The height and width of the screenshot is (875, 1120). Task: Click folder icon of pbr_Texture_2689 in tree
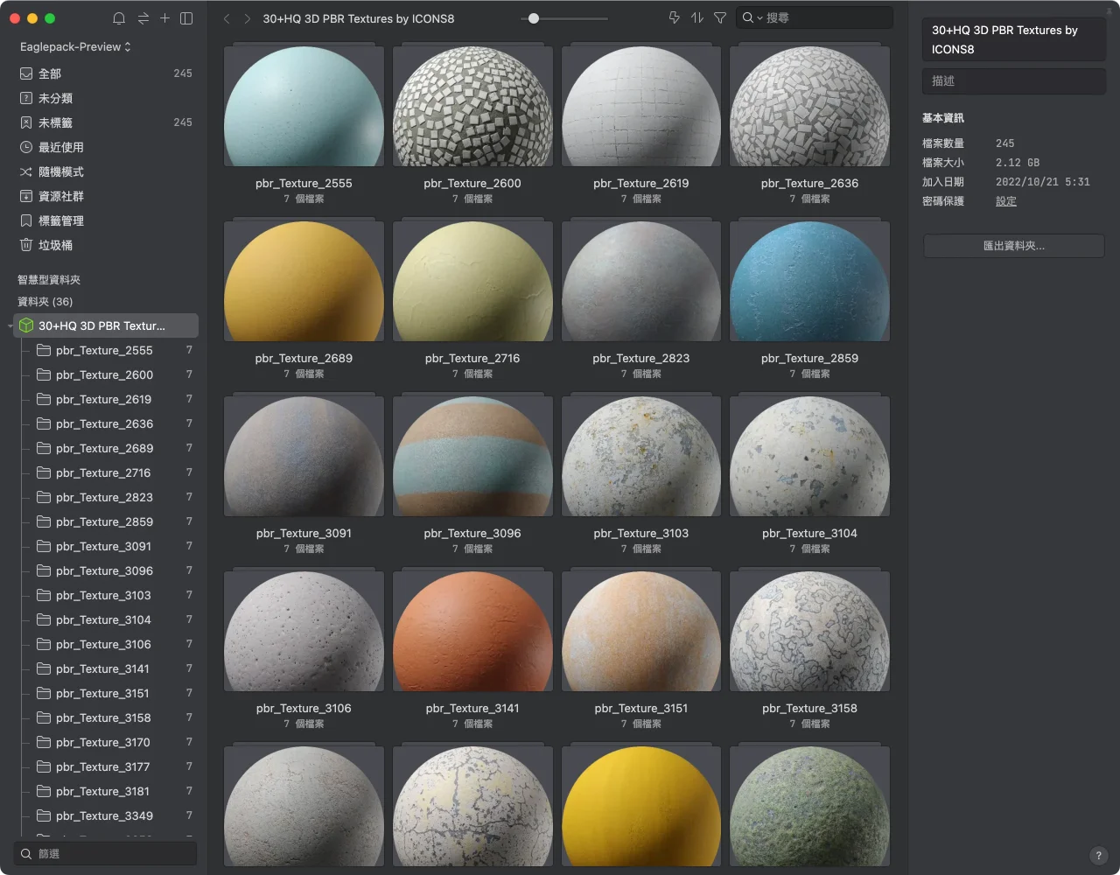(44, 448)
